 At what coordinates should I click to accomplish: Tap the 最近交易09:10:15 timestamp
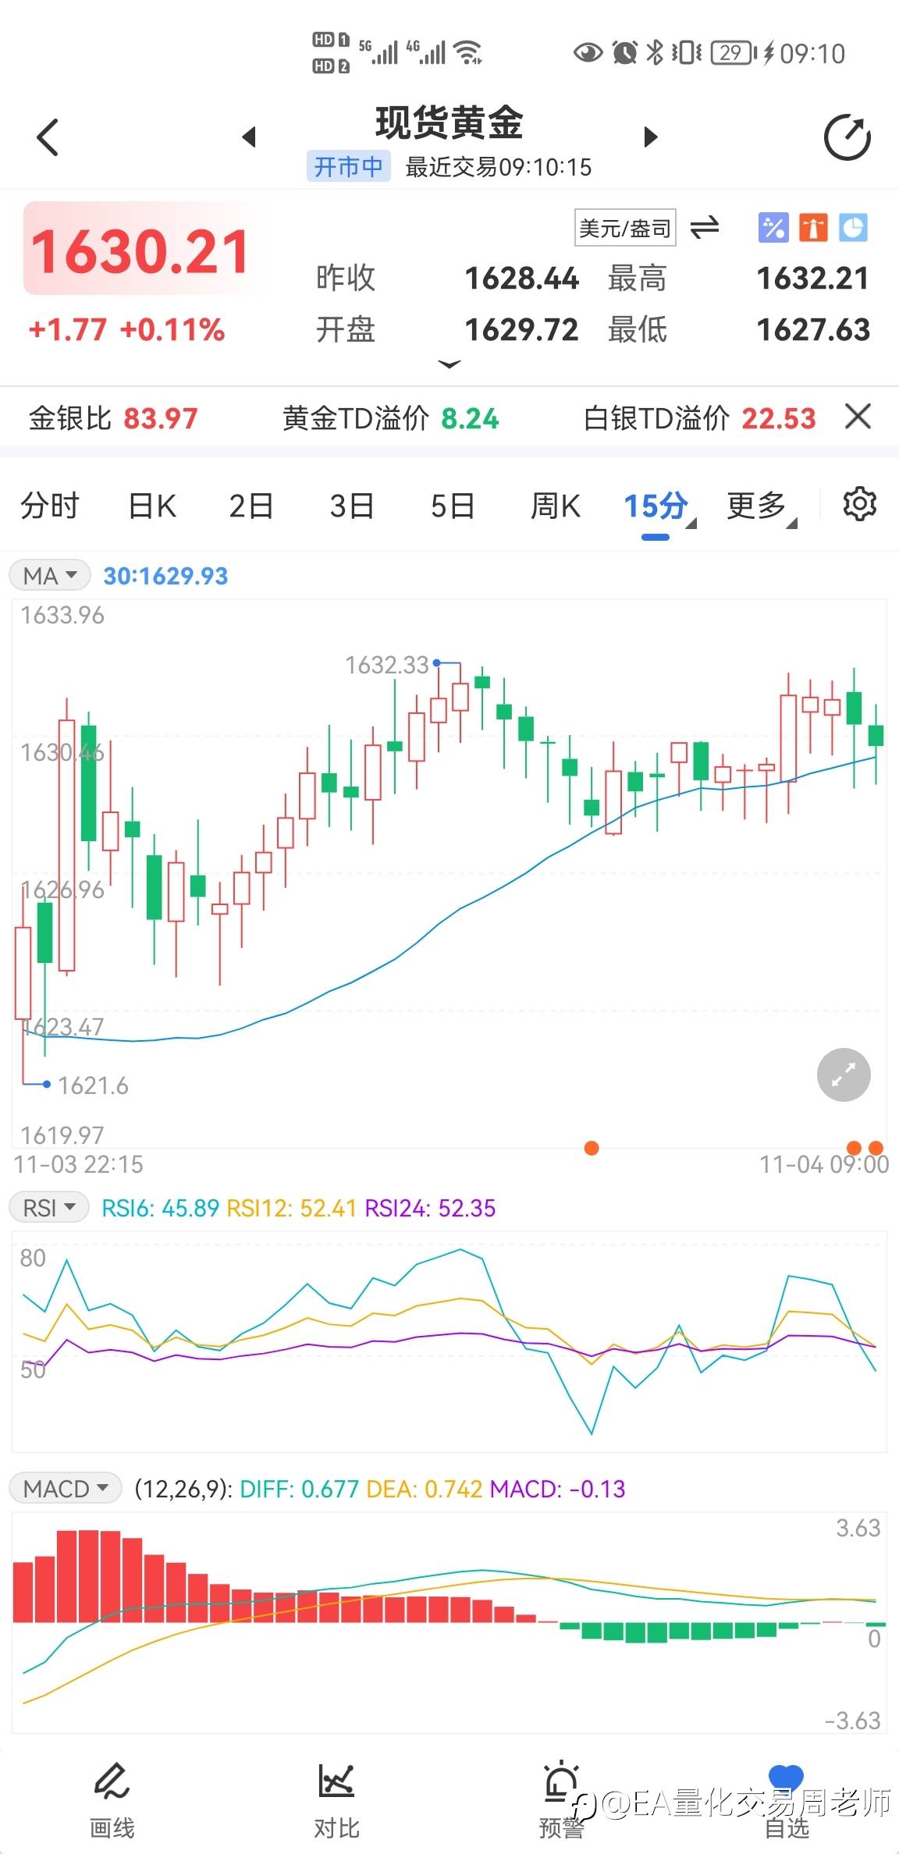[498, 166]
